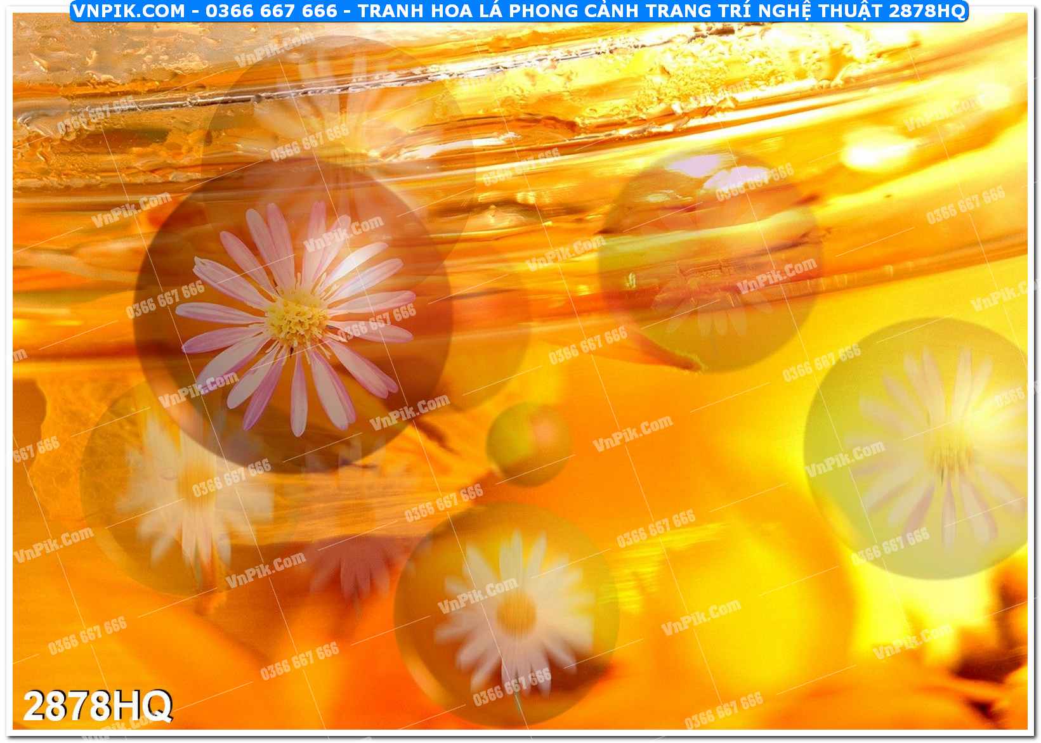Click the large white 2878HQ label at bottom-left

pyautogui.click(x=98, y=705)
